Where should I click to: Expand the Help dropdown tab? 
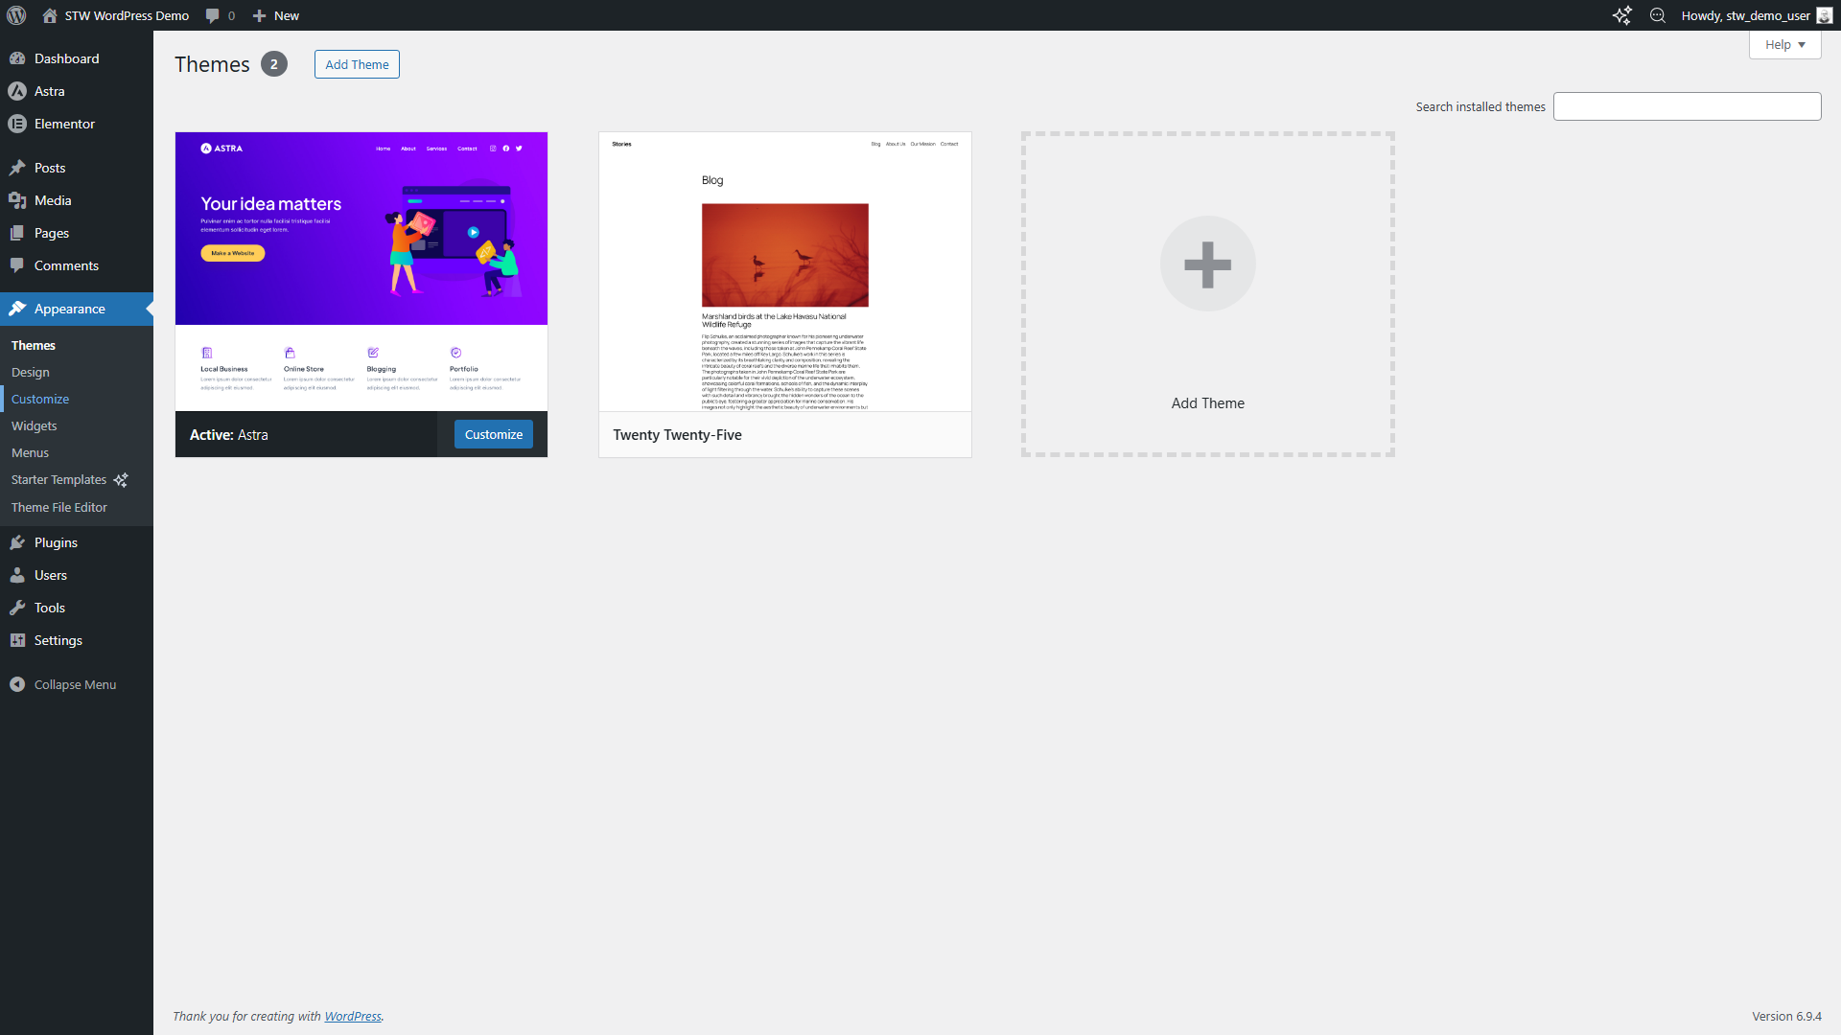pos(1785,45)
